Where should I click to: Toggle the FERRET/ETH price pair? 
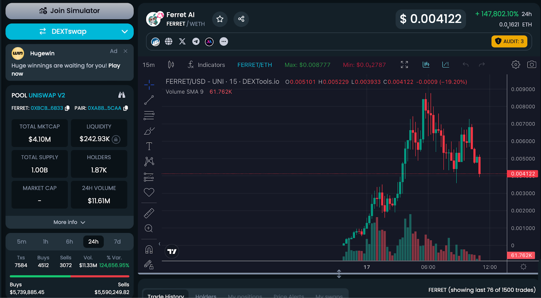[255, 65]
